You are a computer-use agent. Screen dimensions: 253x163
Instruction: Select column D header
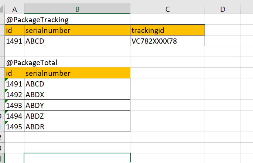coord(223,9)
